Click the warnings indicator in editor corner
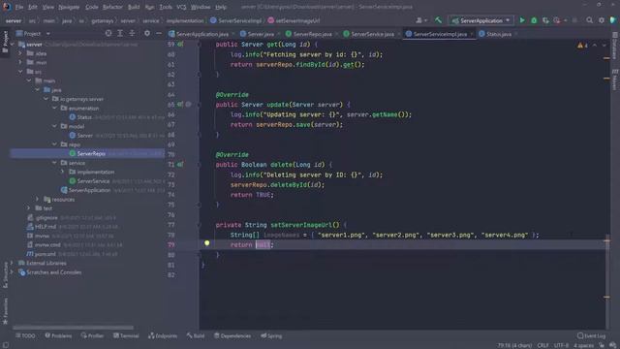Image resolution: width=620 pixels, height=349 pixels. coord(582,46)
